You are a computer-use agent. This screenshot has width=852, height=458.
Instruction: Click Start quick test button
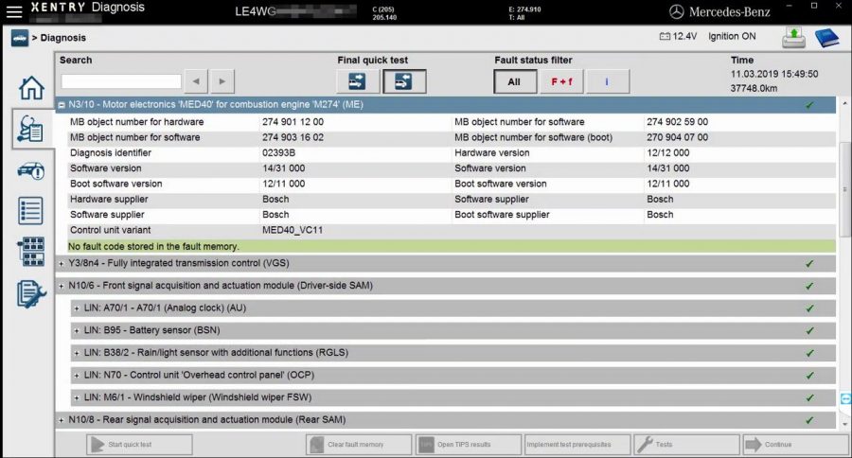pos(139,445)
